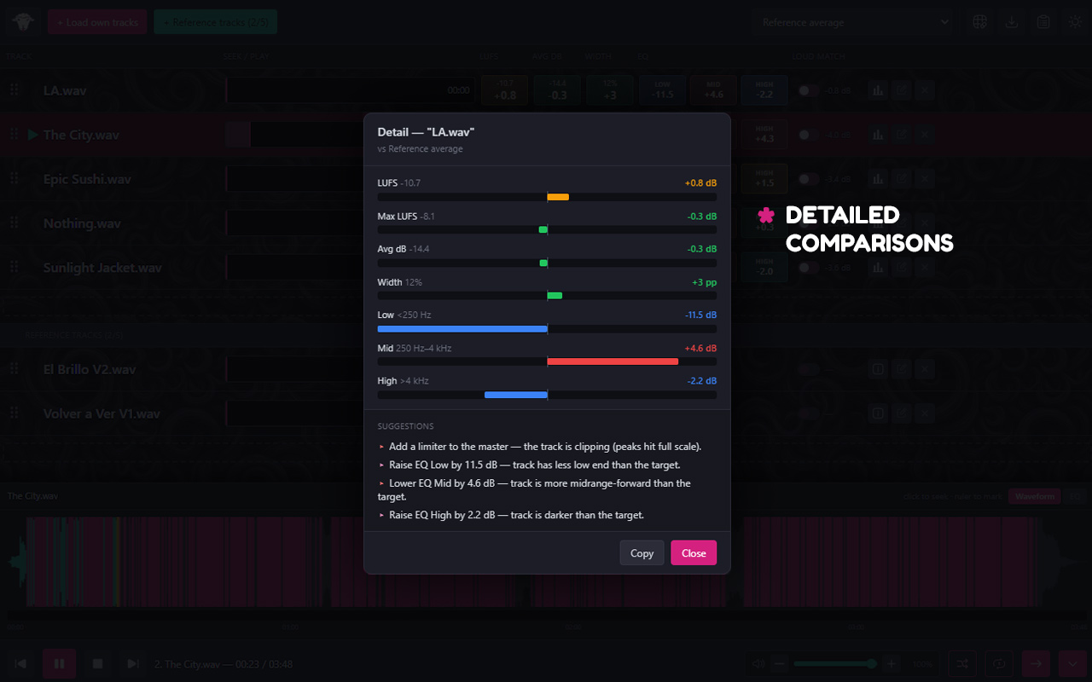The width and height of the screenshot is (1092, 682).
Task: Toggle light theme sun icon
Action: point(1075,22)
